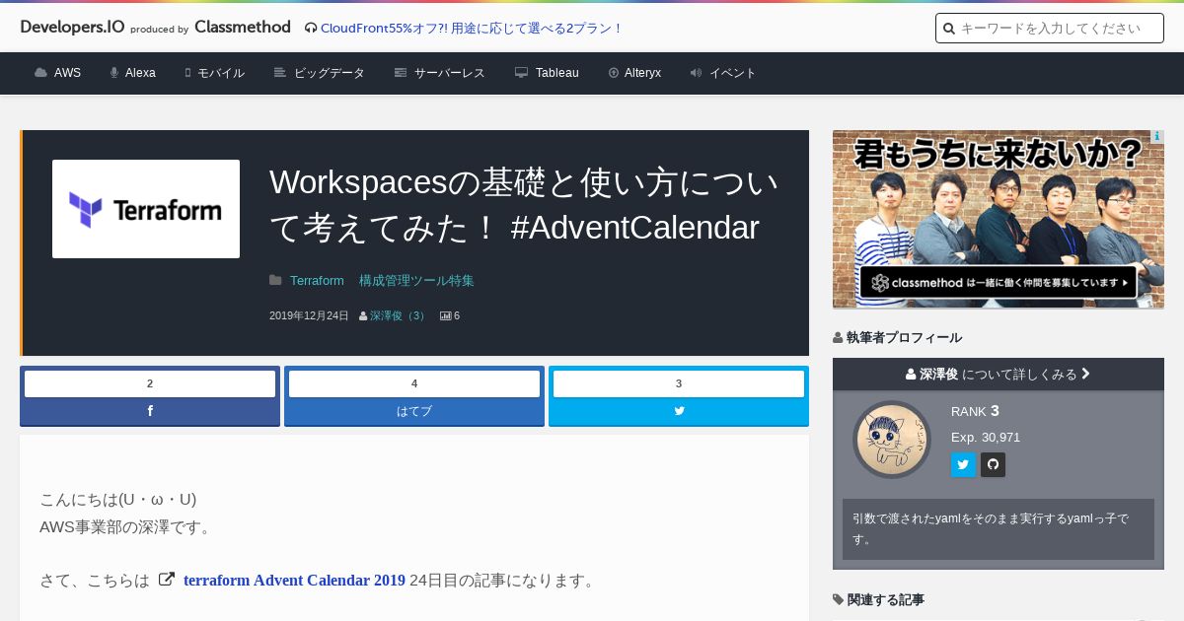Click the Facebook share count 2

coord(150,383)
